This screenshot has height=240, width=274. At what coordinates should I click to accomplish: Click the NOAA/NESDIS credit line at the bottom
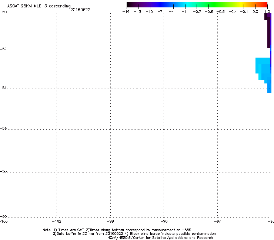click(160, 238)
